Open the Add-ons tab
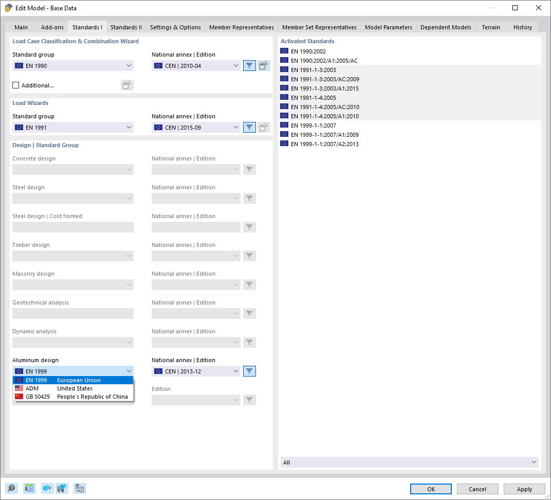 coord(52,27)
